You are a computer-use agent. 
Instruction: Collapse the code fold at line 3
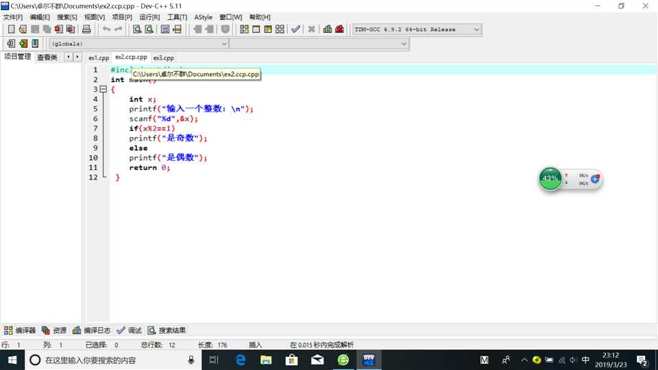tap(103, 89)
